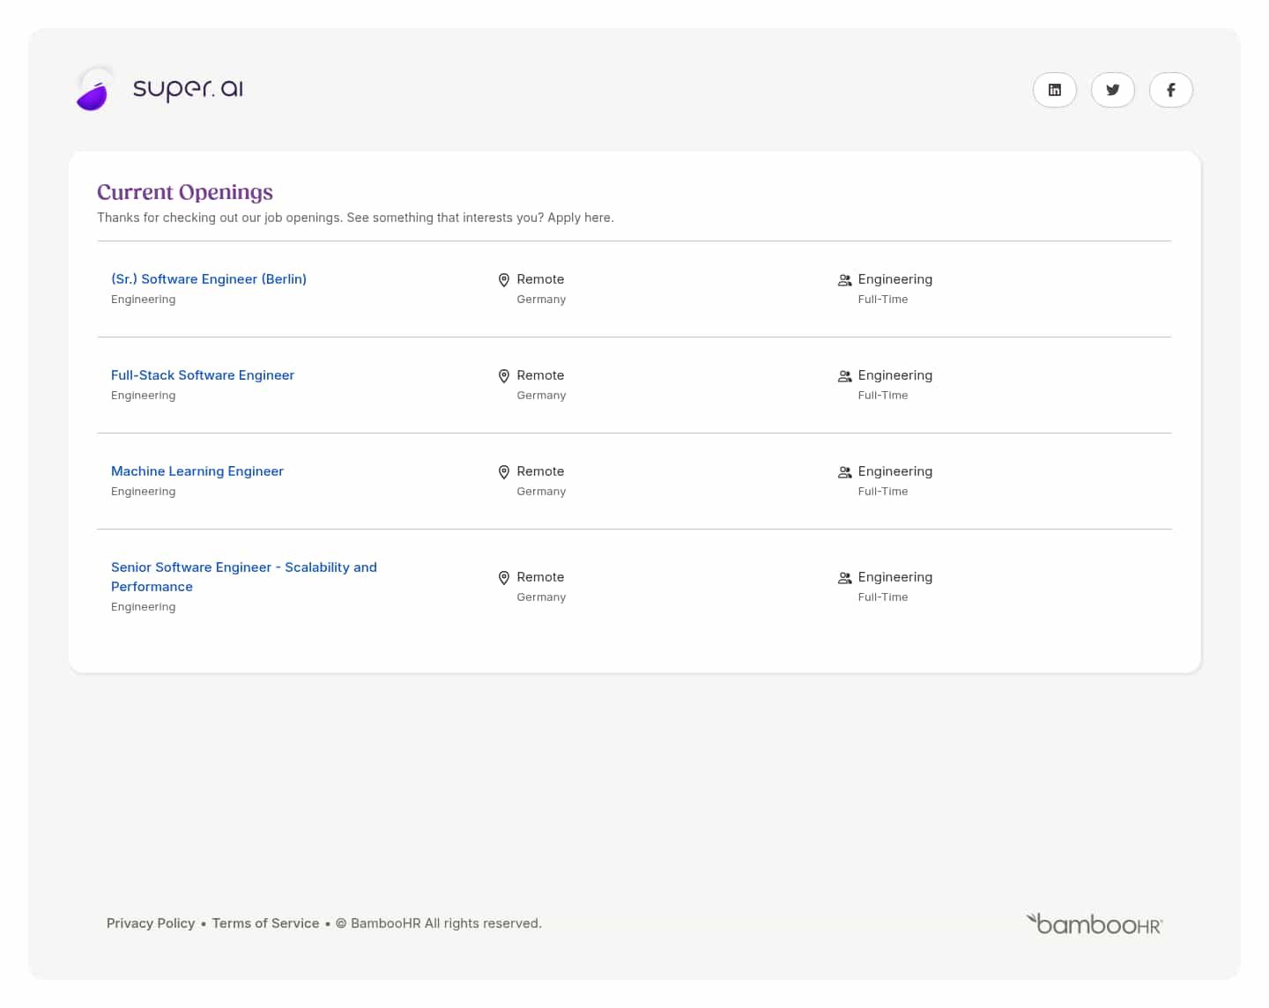Screen dimensions: 1269x1008
Task: Open the Machine Learning Engineer job listing
Action: click(197, 471)
